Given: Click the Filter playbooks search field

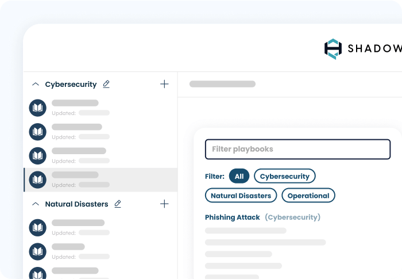Looking at the screenshot, I should coord(297,149).
